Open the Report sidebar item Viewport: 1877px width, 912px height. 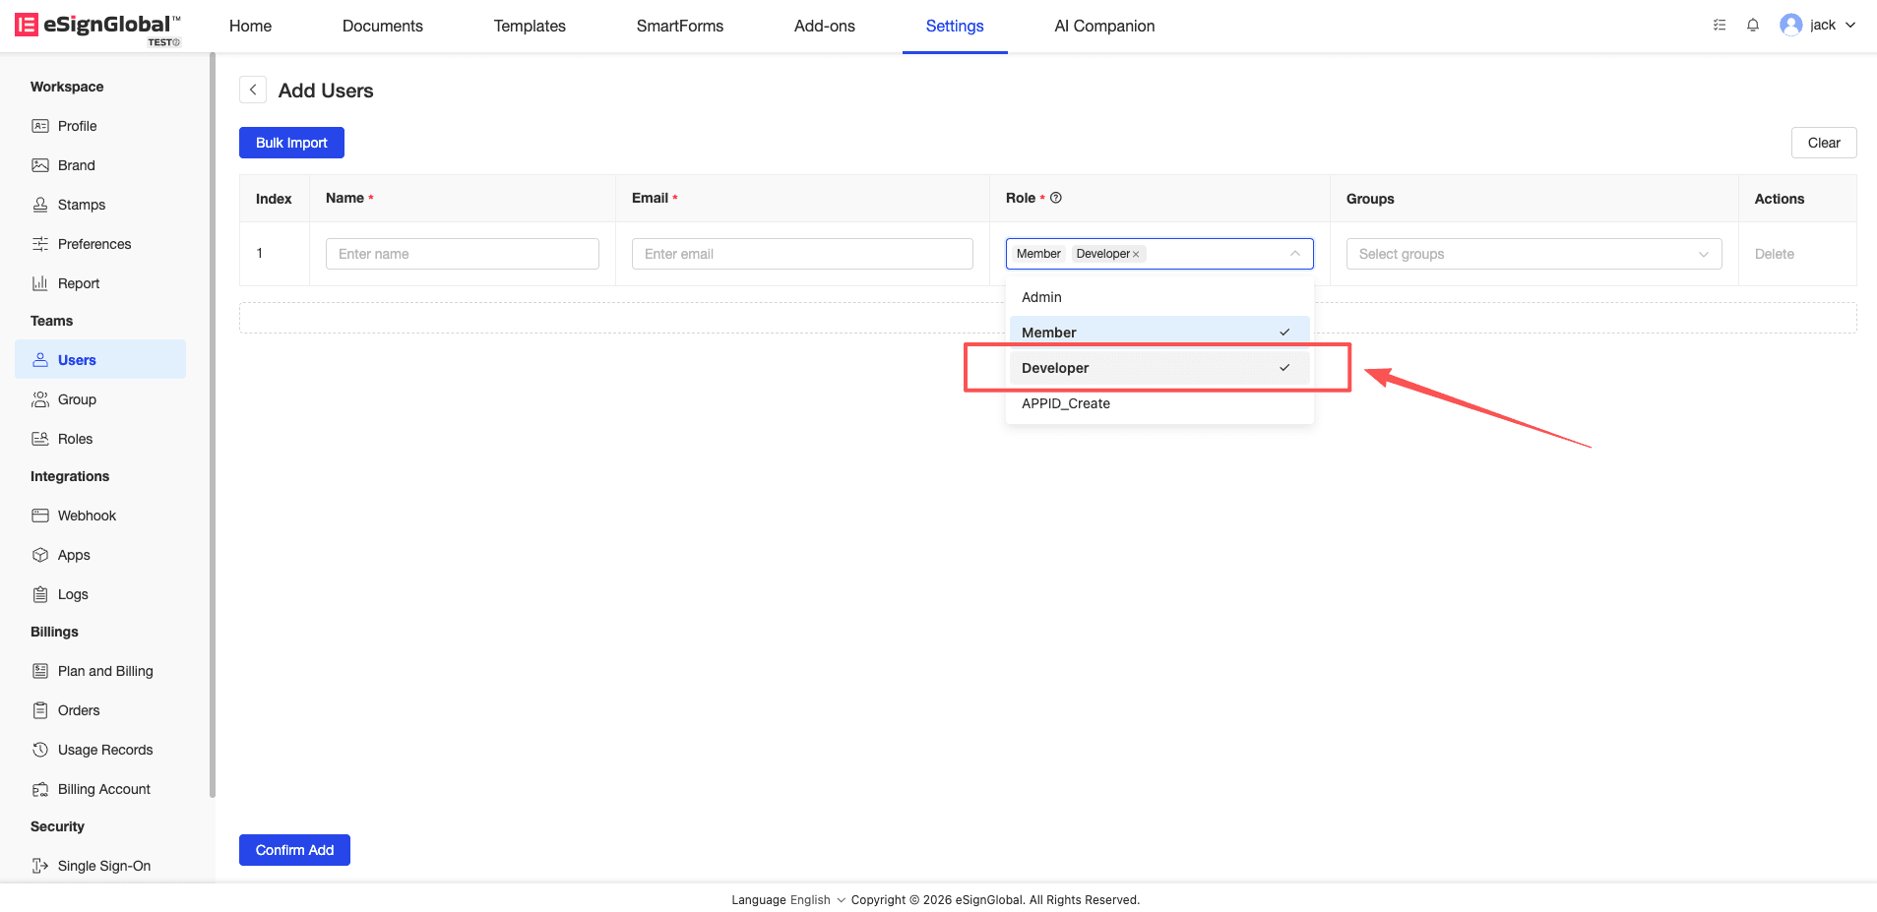click(100, 283)
